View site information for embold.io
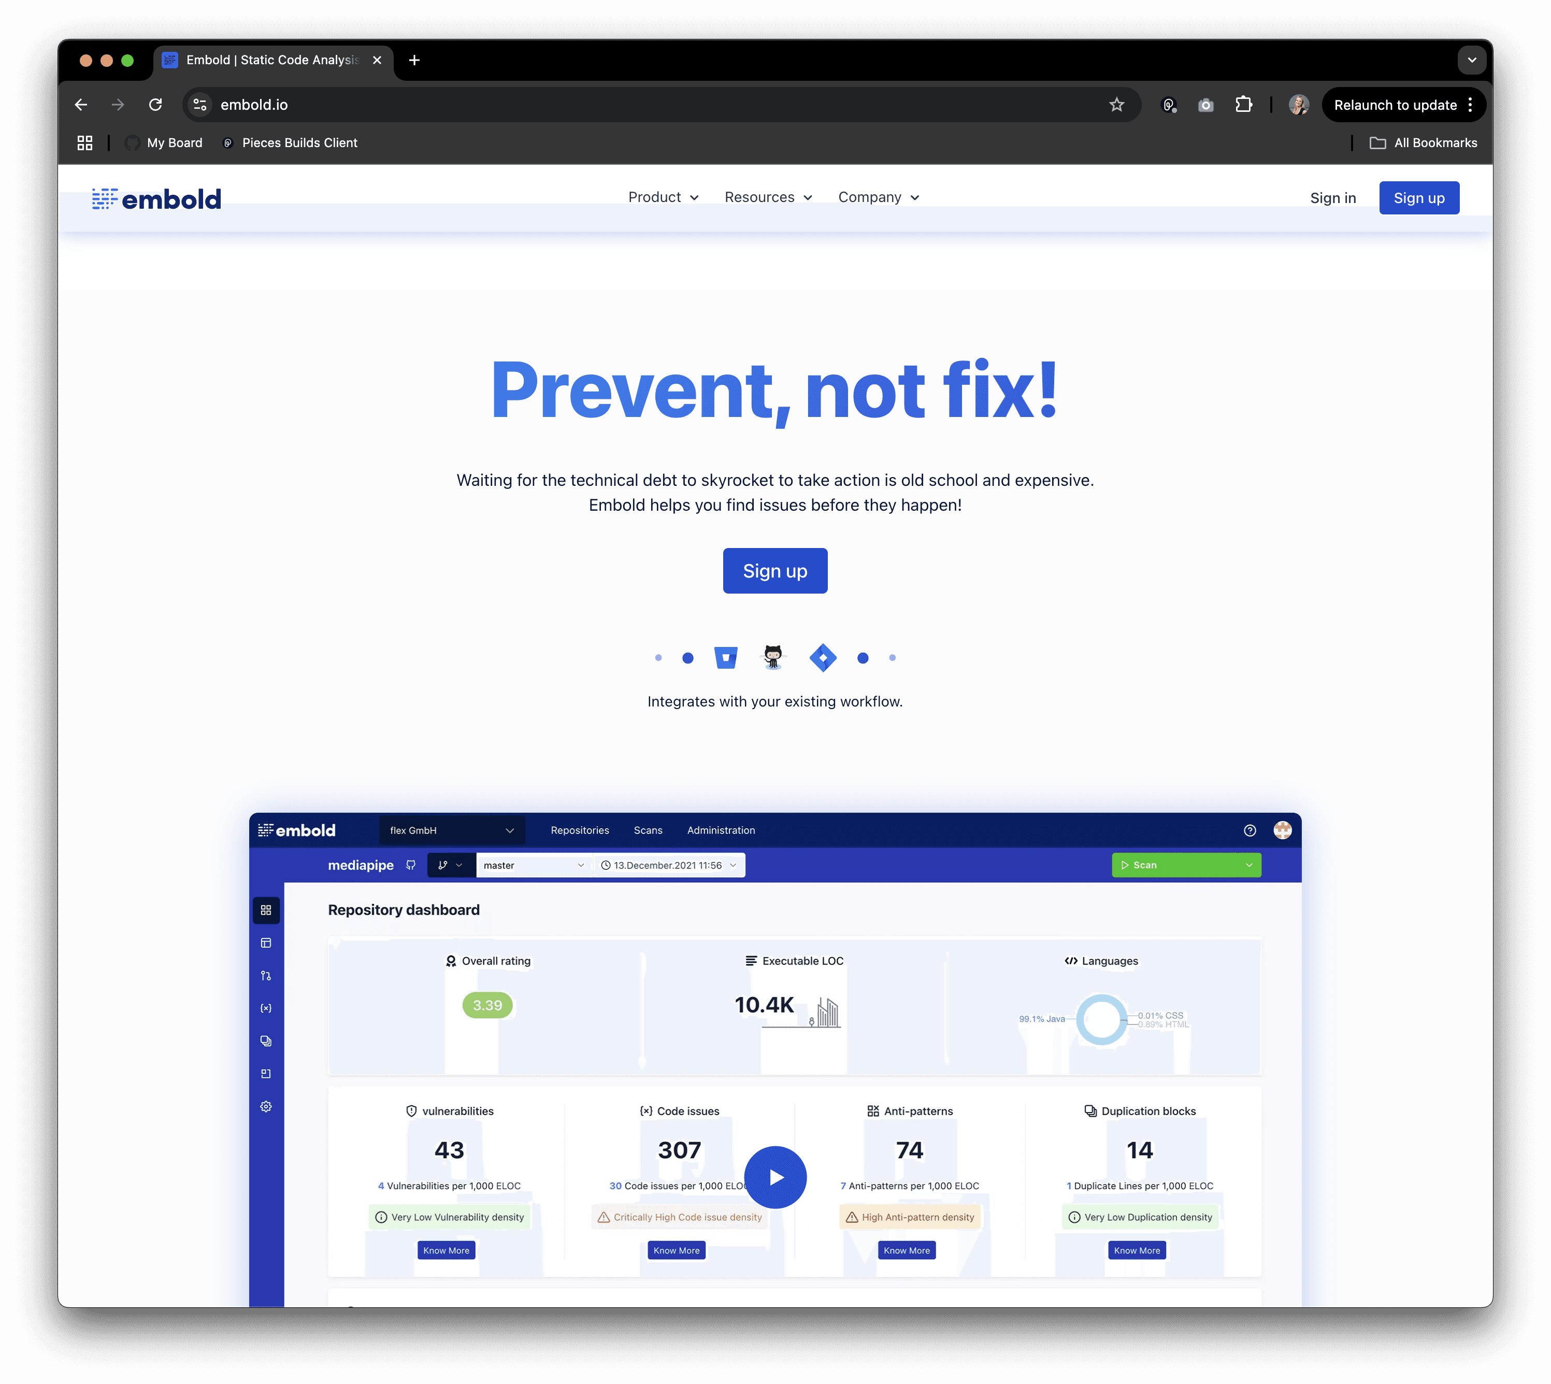The width and height of the screenshot is (1551, 1384). [x=200, y=105]
